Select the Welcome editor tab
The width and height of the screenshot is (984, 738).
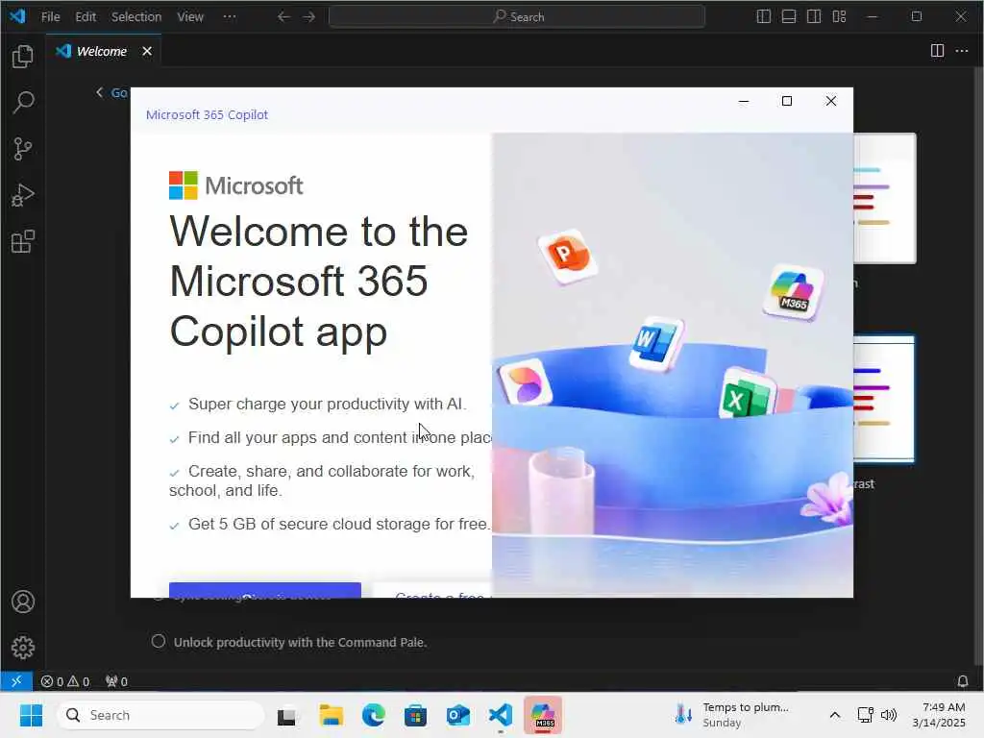(x=102, y=51)
